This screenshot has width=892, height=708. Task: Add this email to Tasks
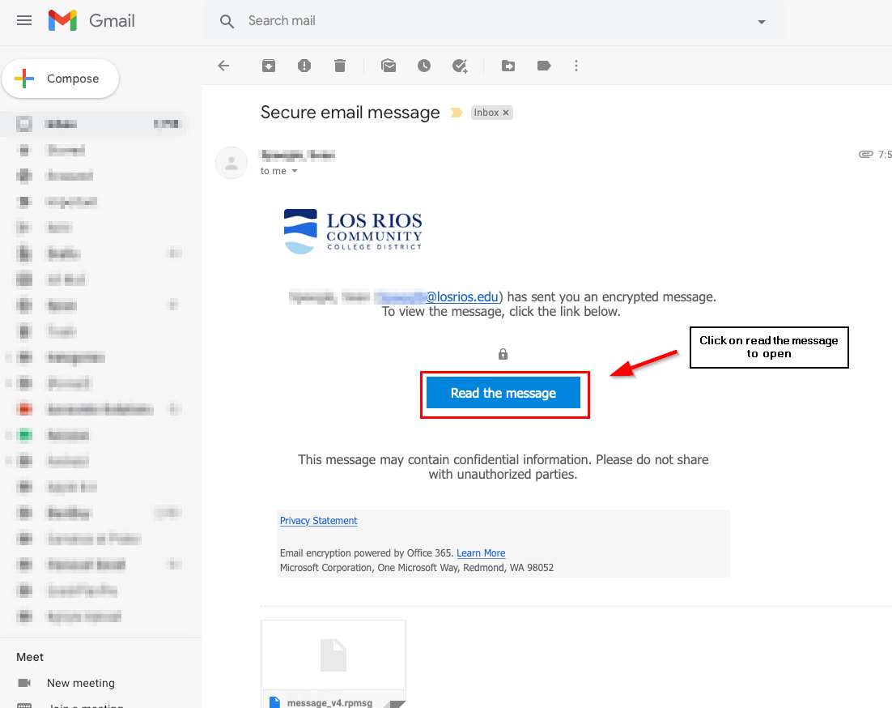pos(460,66)
